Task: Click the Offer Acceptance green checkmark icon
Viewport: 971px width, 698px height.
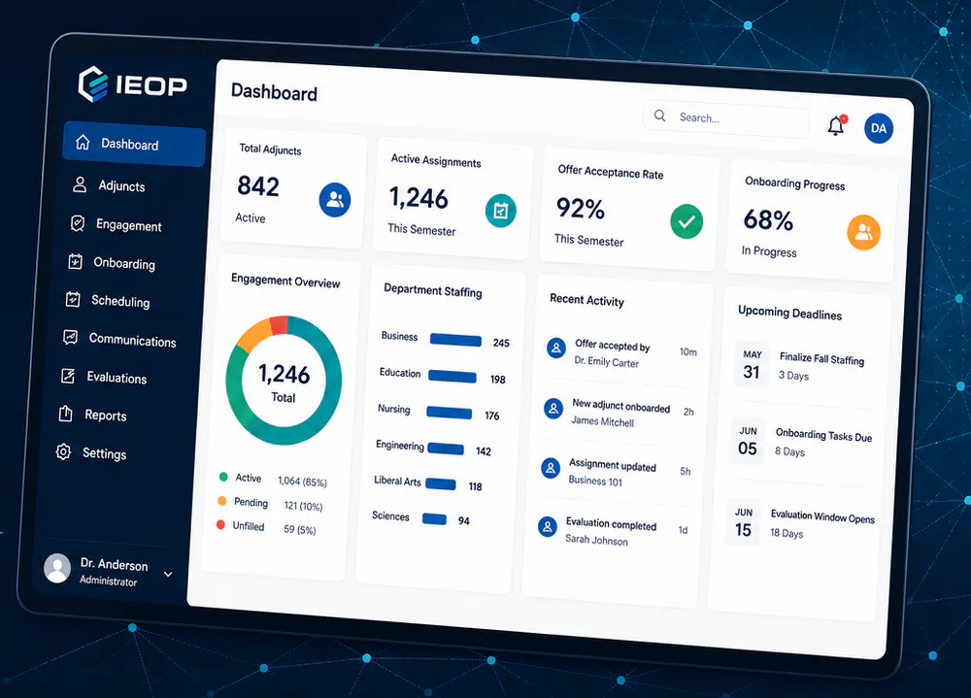Action: tap(686, 221)
